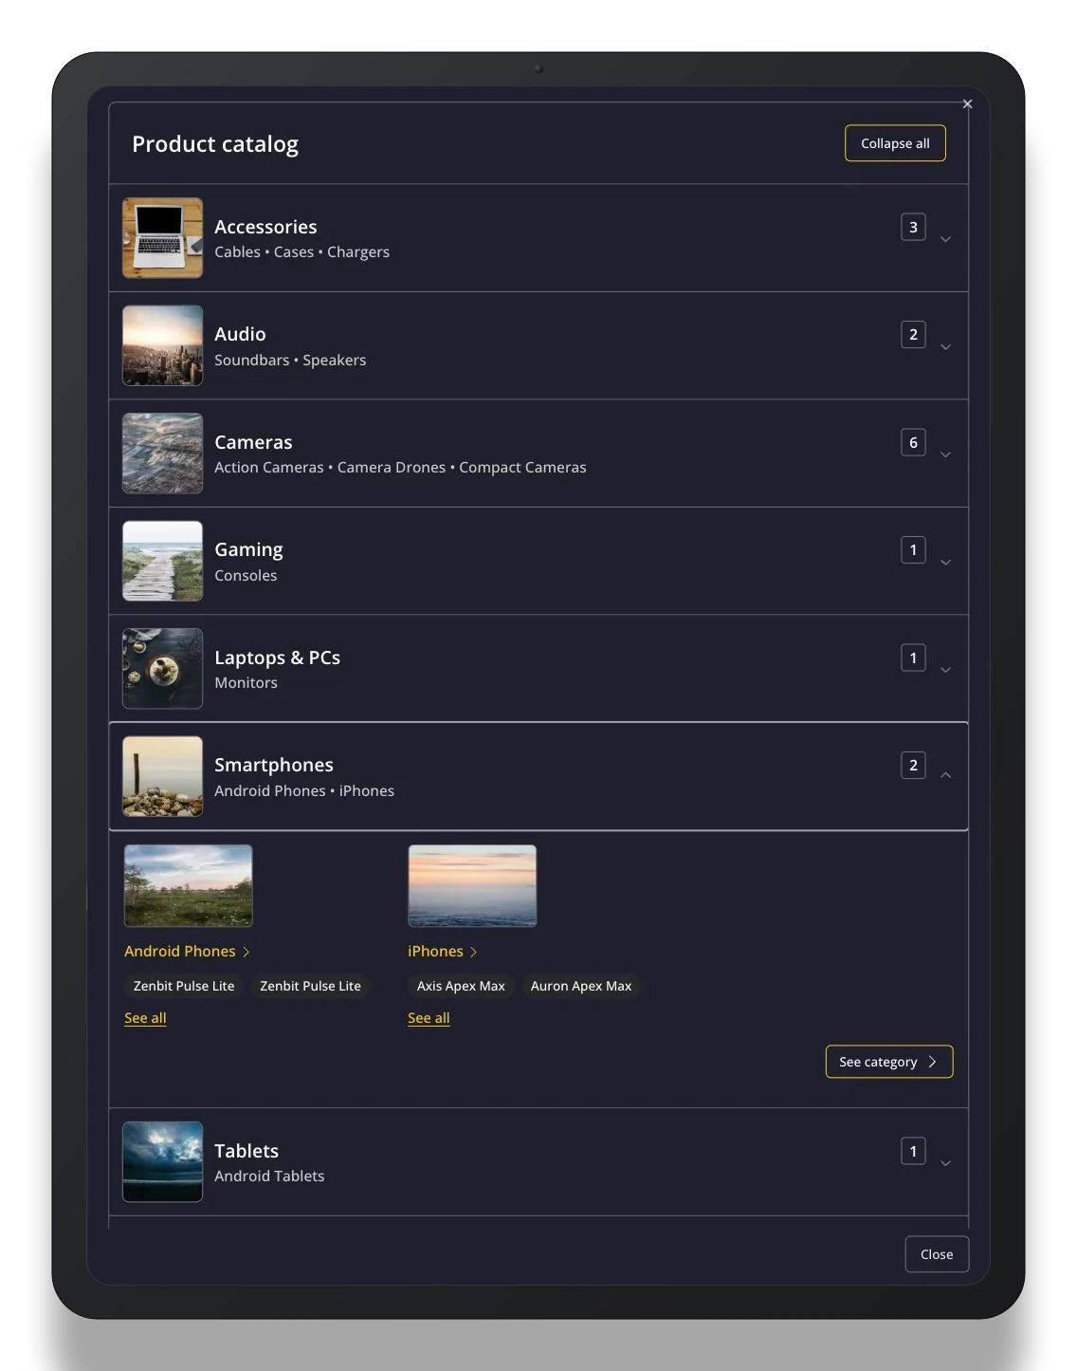
Task: Click the Laptops & PCs count badge
Action: [x=913, y=658]
